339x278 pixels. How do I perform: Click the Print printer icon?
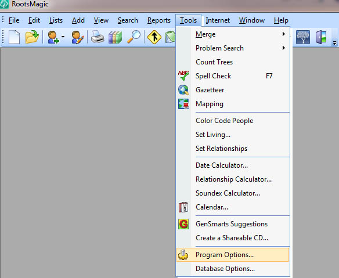click(98, 37)
